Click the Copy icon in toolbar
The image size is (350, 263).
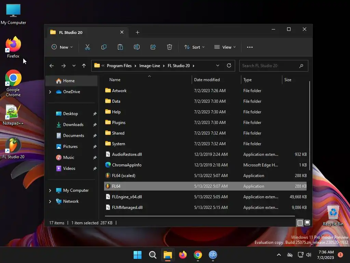(x=104, y=47)
